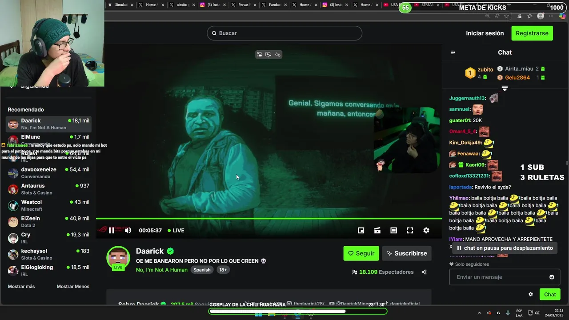The width and height of the screenshot is (569, 320).
Task: Click Gelu2864 in chat leaderboard
Action: coord(517,77)
